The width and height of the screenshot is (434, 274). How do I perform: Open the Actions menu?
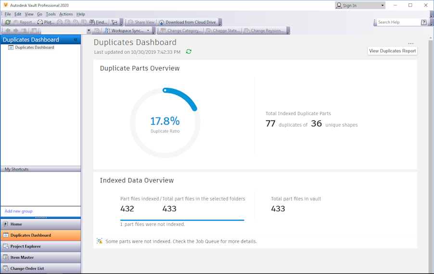click(x=66, y=14)
